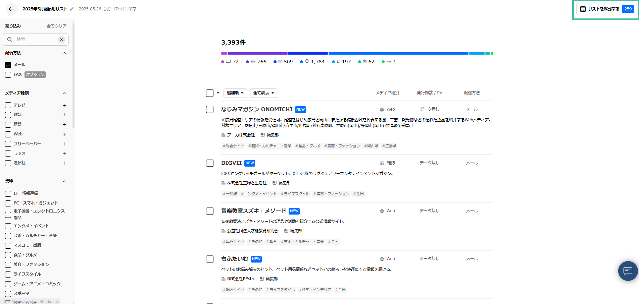This screenshot has width=639, height=304.
Task: Click the back arrow icon
Action: click(x=11, y=9)
